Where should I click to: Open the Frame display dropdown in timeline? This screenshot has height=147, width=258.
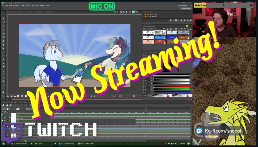pyautogui.click(x=29, y=109)
